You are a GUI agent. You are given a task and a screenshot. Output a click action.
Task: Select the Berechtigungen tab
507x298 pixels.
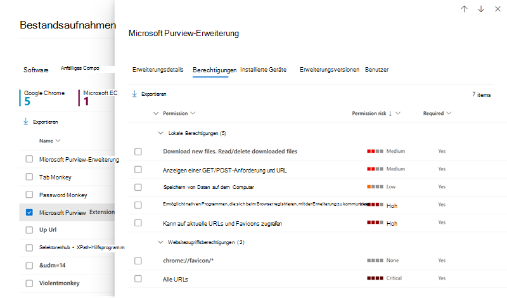point(214,70)
